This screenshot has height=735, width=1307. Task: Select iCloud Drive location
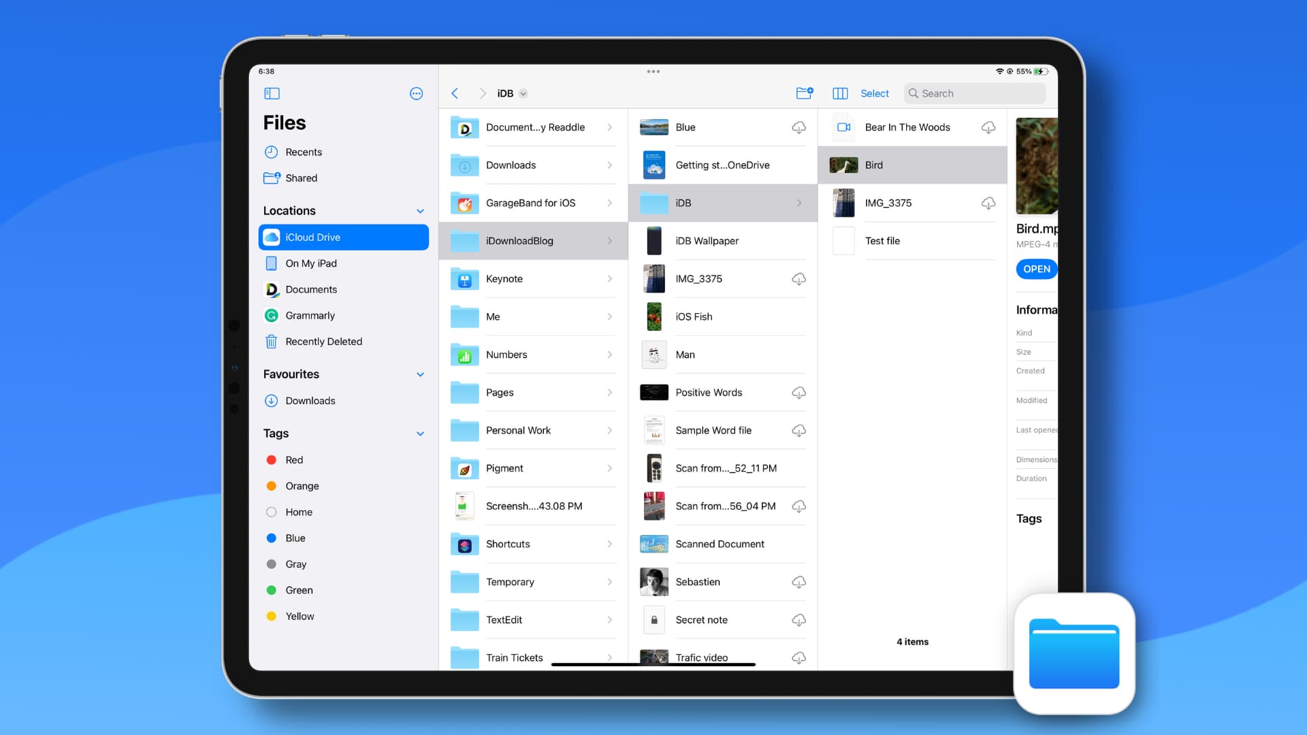tap(343, 238)
